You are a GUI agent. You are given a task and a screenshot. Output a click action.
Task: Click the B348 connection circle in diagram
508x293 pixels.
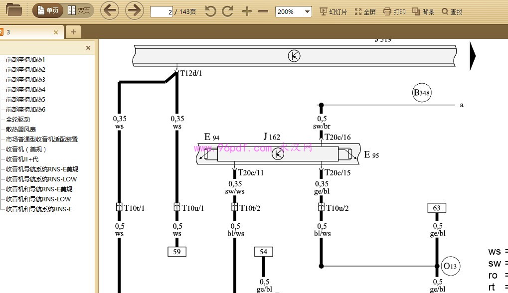pos(422,93)
